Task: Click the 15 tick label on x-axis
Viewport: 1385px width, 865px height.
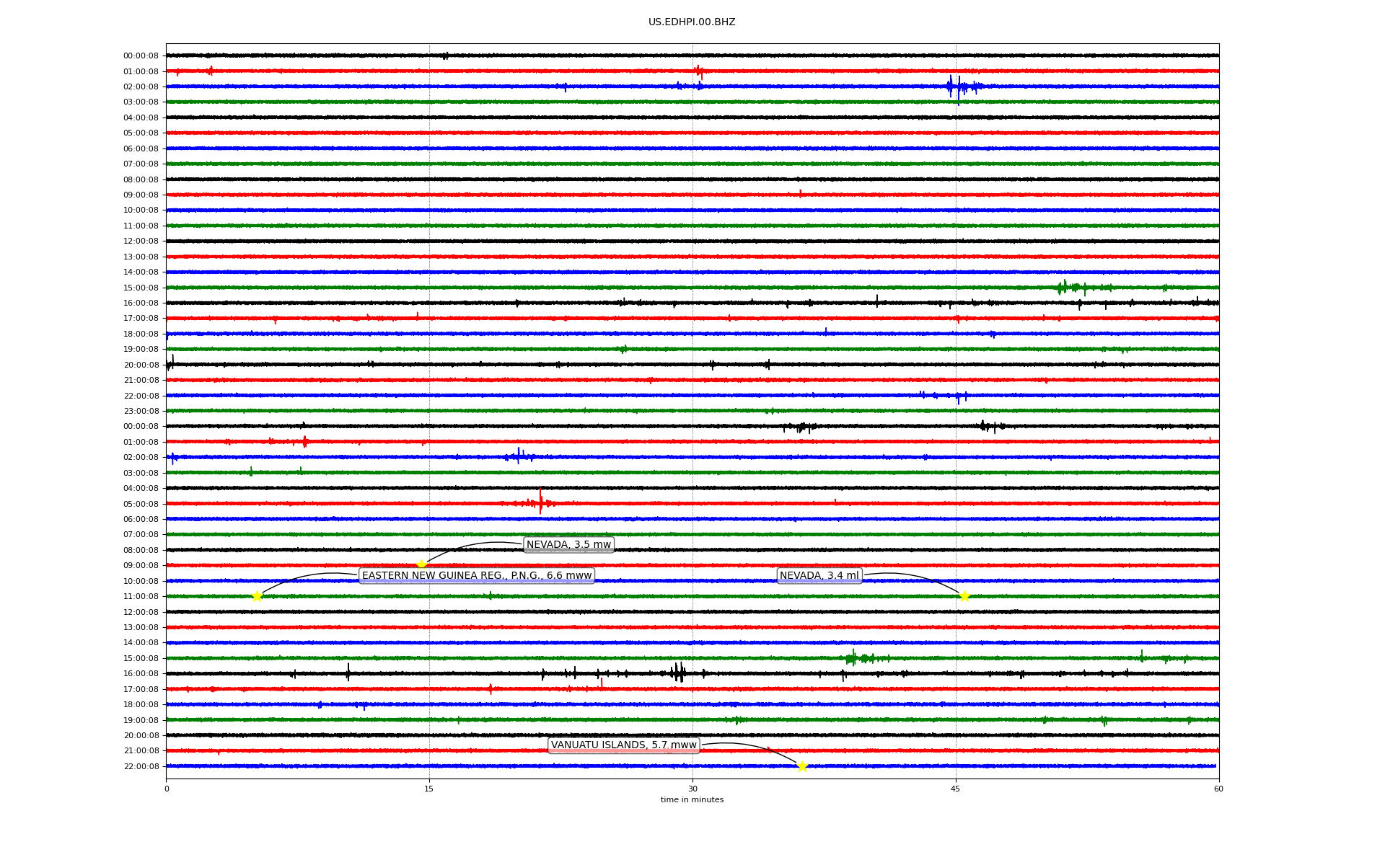Action: [x=429, y=789]
